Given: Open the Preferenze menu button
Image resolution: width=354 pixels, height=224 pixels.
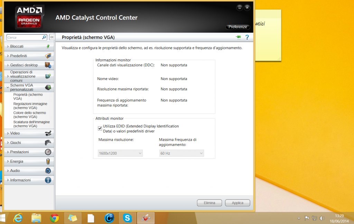Looking at the screenshot, I should click(237, 27).
